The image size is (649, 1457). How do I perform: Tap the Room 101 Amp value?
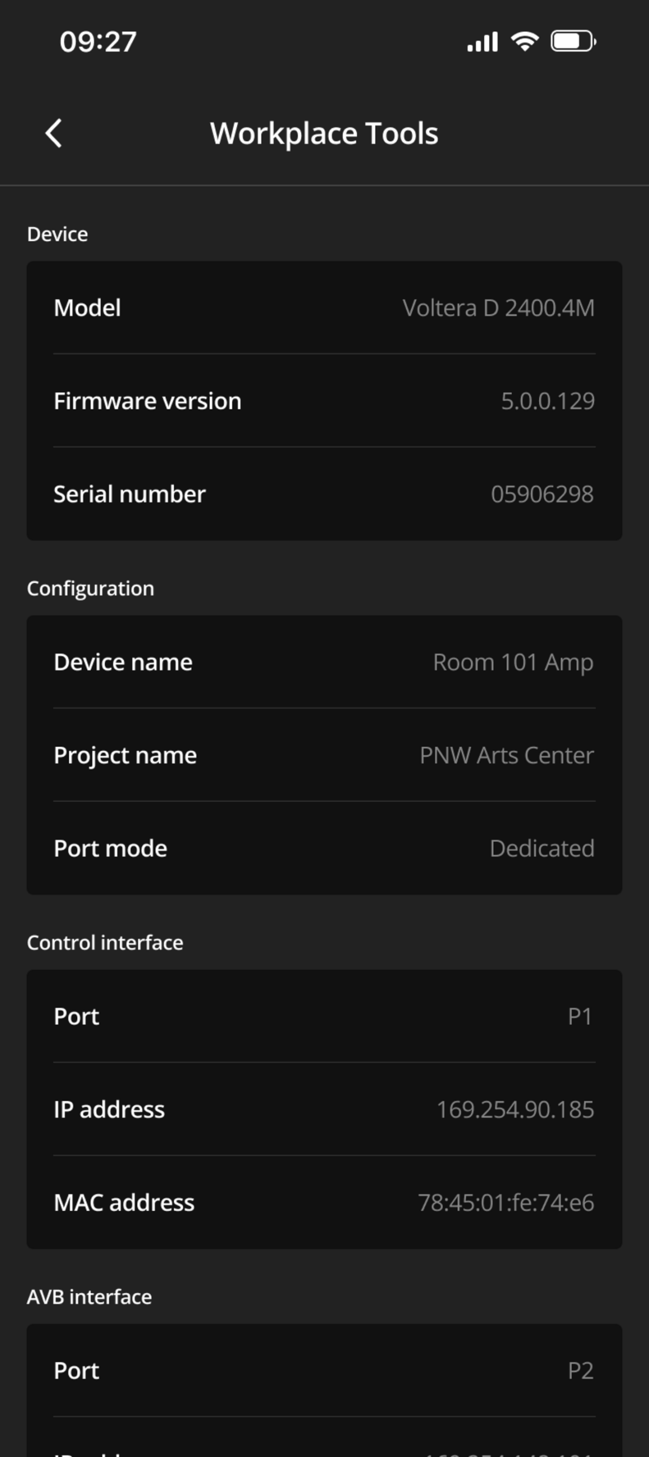click(513, 662)
